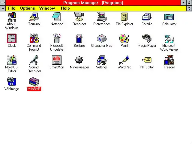Viewport: 192px width, 144px height.
Task: Click the Program Manager restore button
Action: (189, 3)
